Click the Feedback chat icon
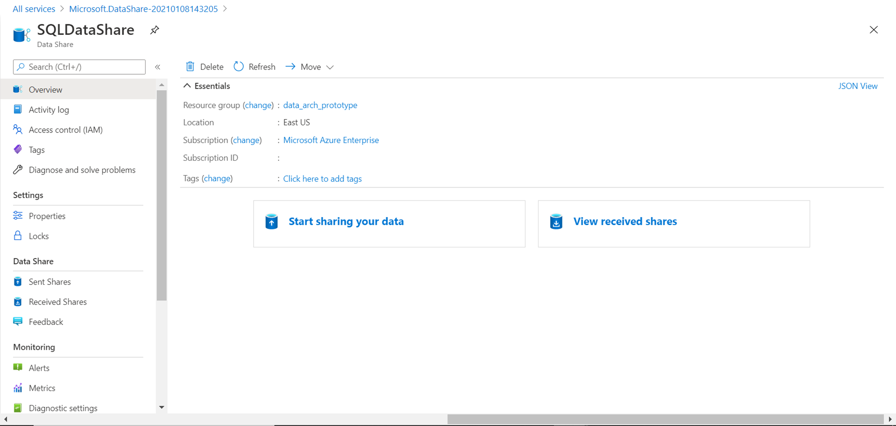The width and height of the screenshot is (896, 426). pos(18,321)
